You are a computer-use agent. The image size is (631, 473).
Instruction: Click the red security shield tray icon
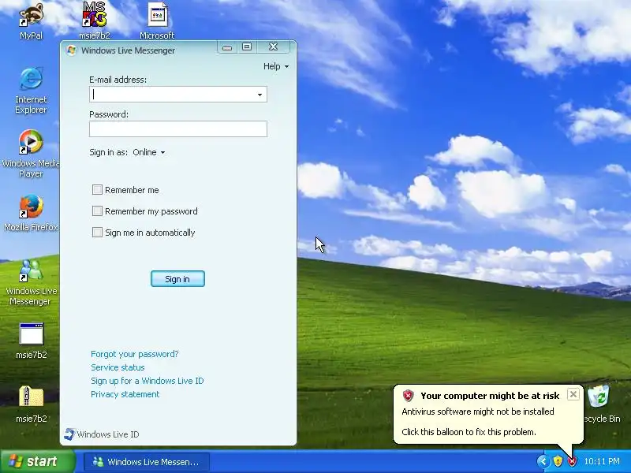click(572, 461)
